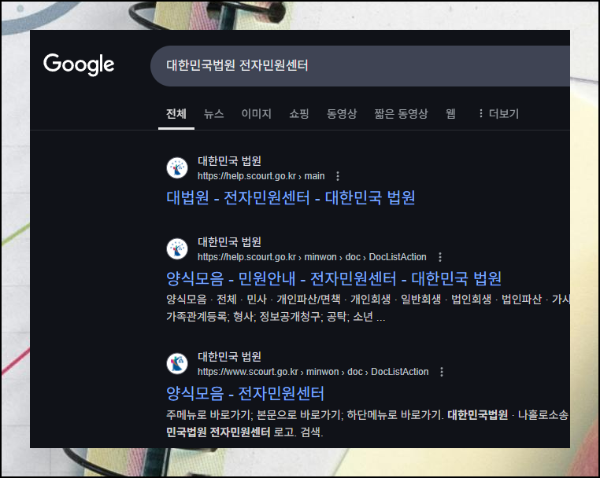Select the 웹 tab
The height and width of the screenshot is (478, 600).
coord(450,113)
